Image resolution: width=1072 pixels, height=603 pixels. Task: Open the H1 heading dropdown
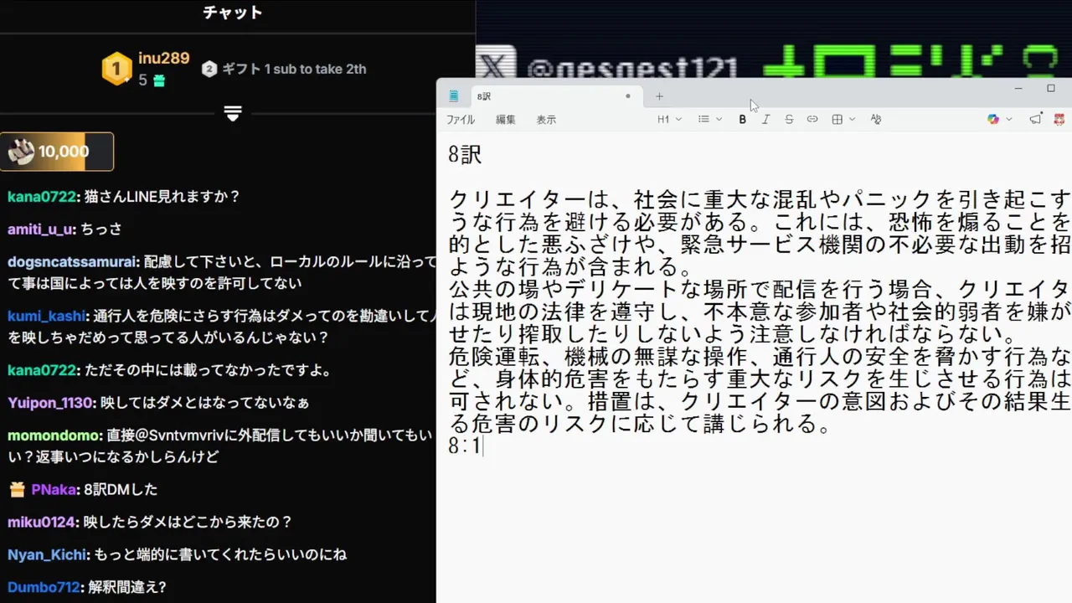point(668,120)
